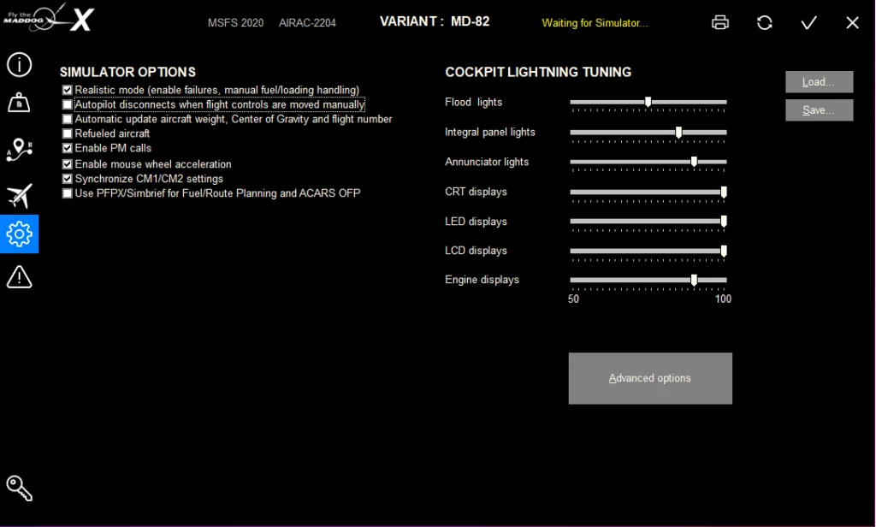The image size is (876, 527).
Task: Click the Load... button
Action: point(819,81)
